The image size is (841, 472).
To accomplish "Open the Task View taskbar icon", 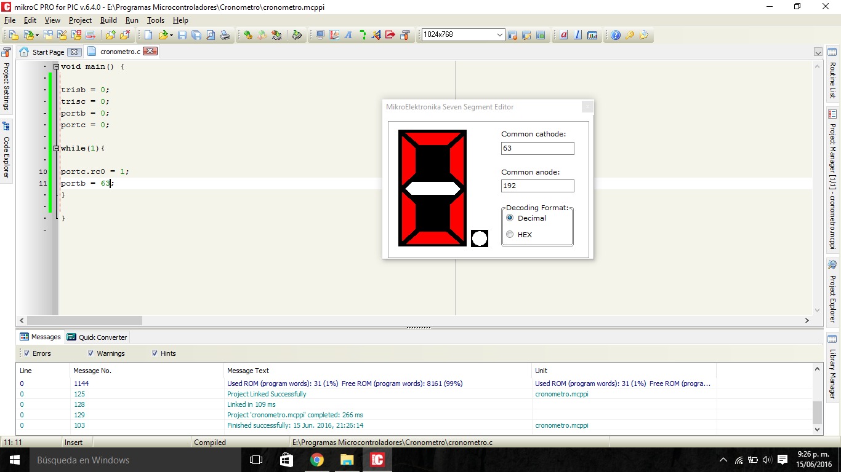I will [x=256, y=460].
